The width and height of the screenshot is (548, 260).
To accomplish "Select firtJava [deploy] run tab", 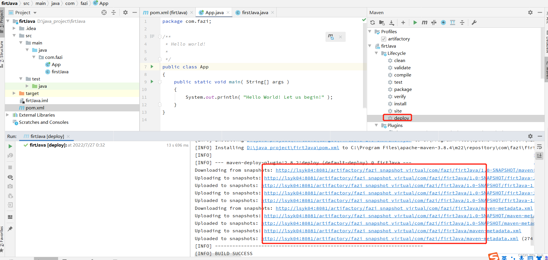I will pos(47,136).
